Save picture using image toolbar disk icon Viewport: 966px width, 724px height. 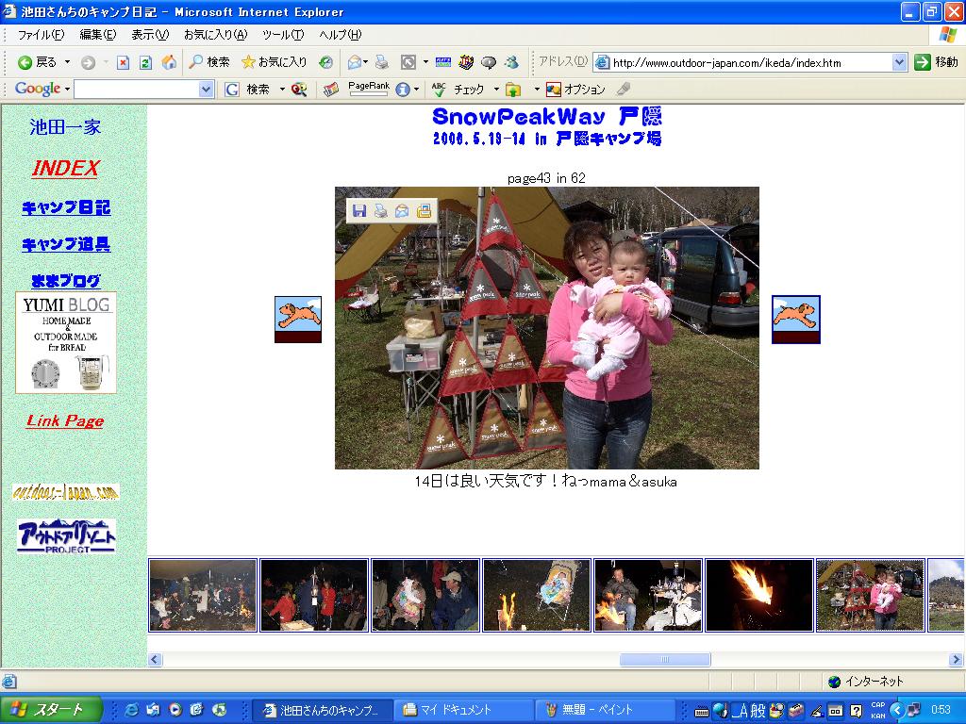tap(359, 211)
